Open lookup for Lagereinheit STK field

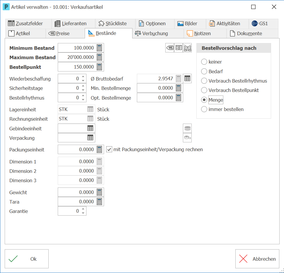pos(90,109)
